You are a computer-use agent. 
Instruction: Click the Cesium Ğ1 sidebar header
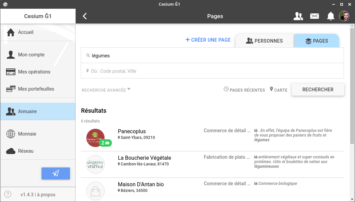[38, 16]
